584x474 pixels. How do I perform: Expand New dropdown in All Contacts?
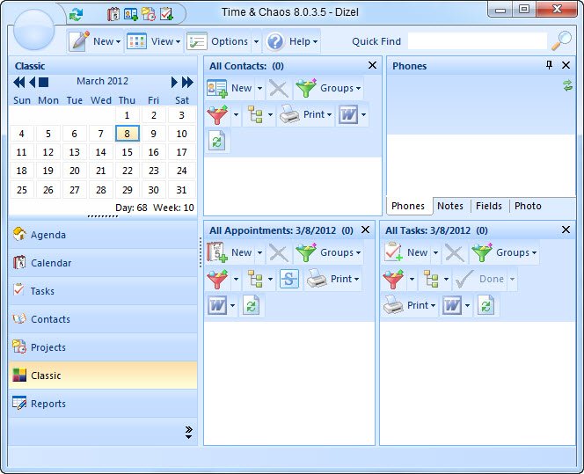(259, 88)
